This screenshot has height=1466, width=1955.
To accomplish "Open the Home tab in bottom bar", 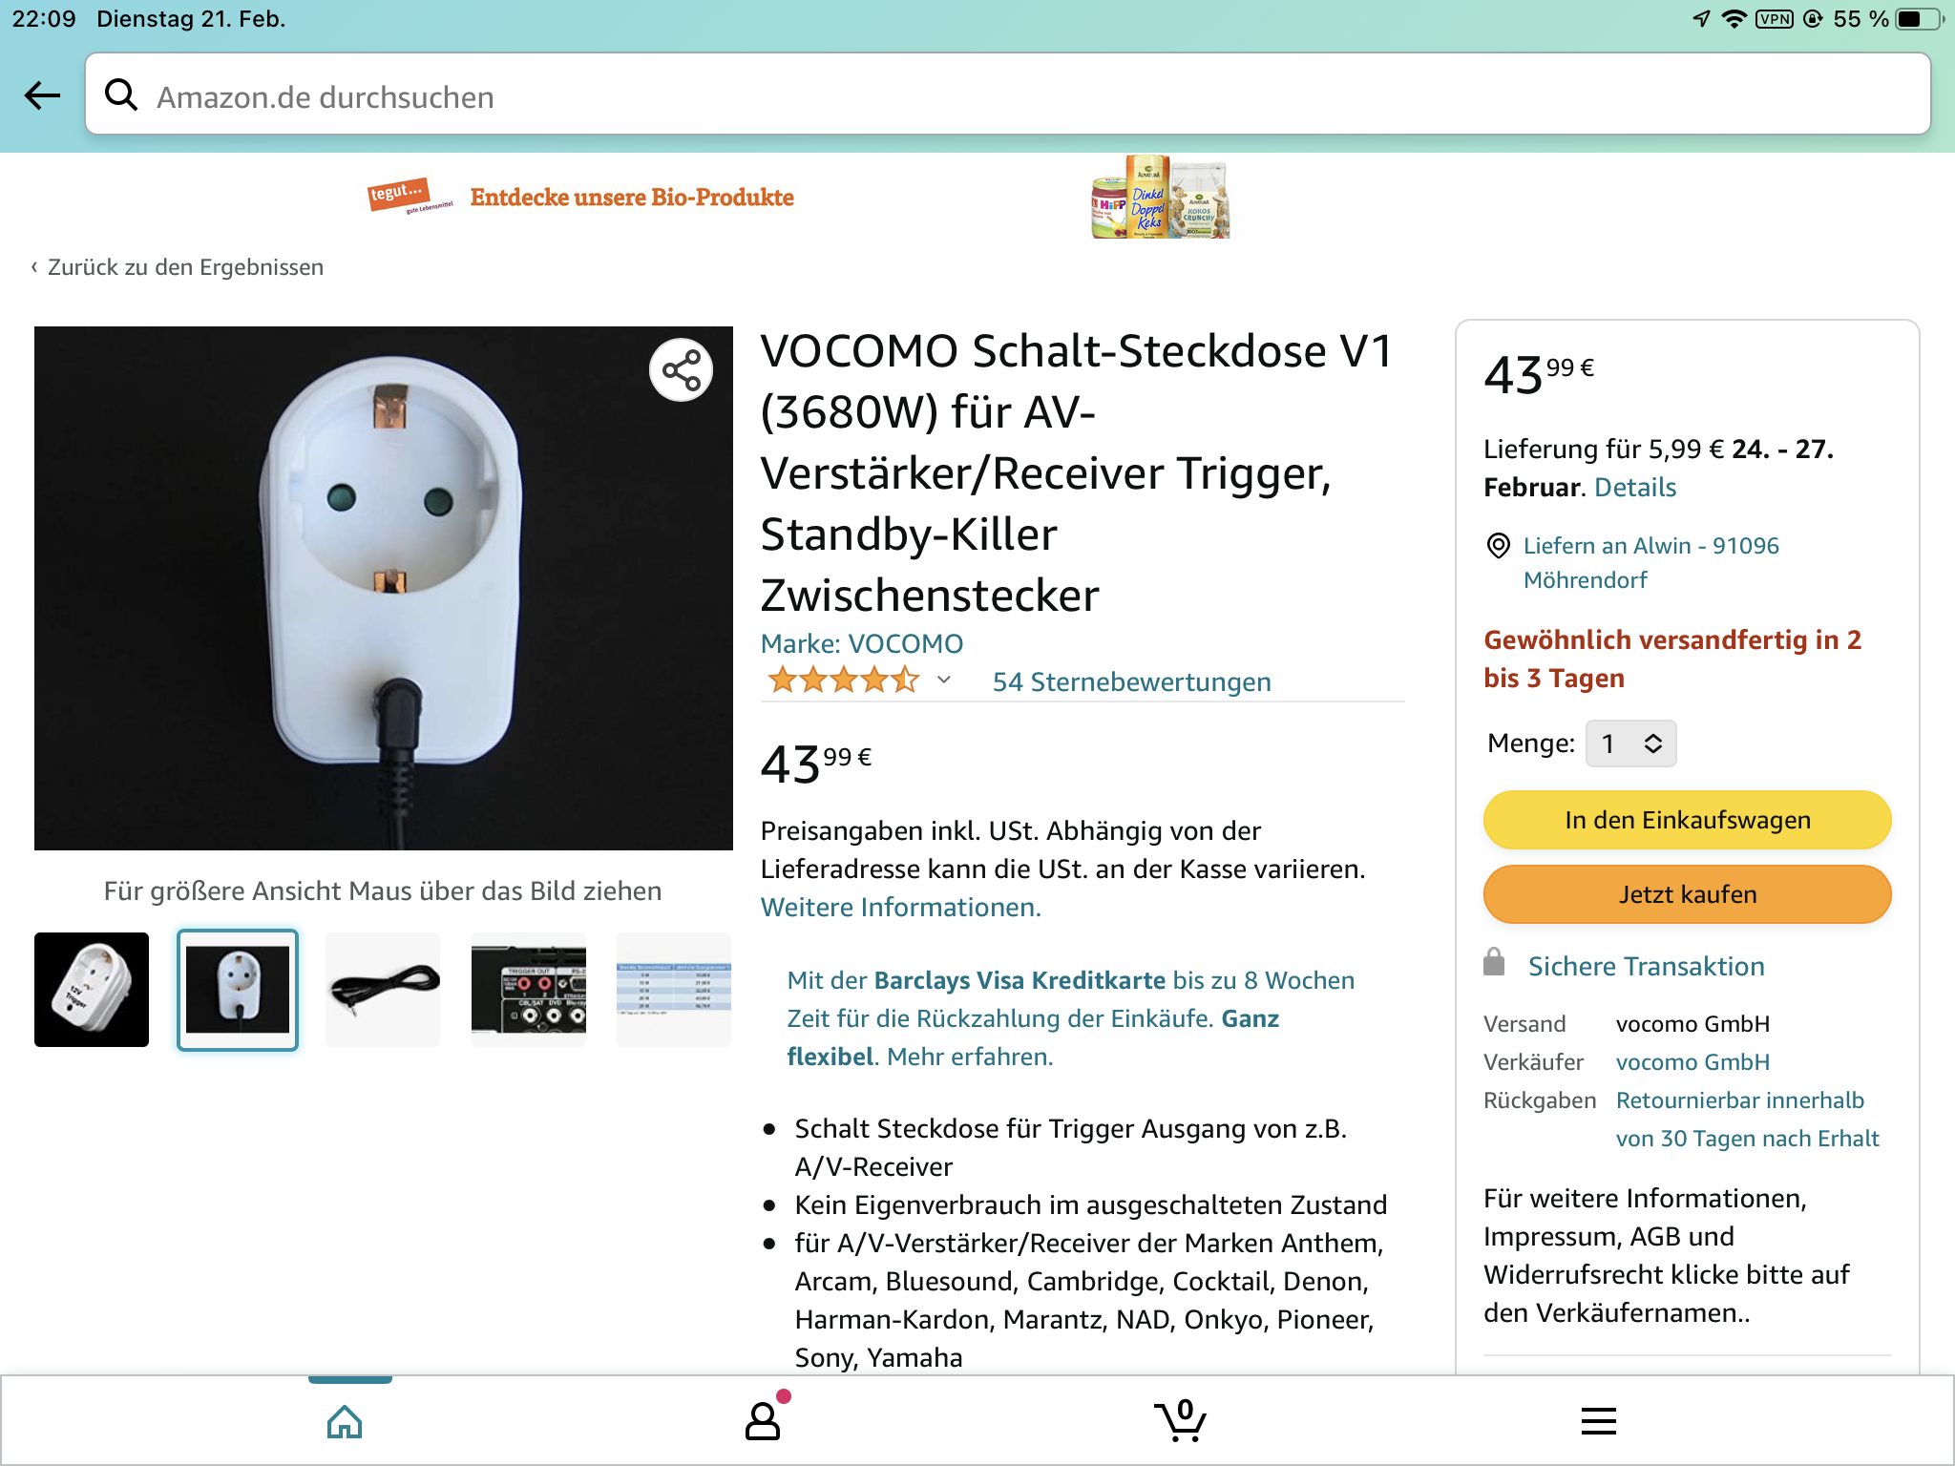I will pyautogui.click(x=345, y=1422).
